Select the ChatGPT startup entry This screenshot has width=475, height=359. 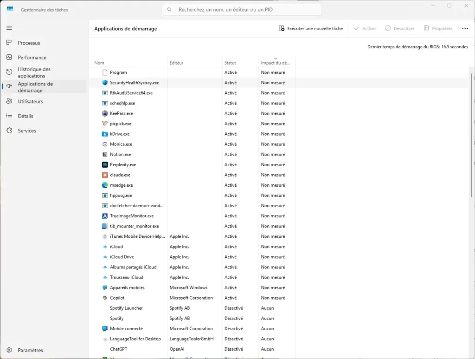tap(279, 349)
